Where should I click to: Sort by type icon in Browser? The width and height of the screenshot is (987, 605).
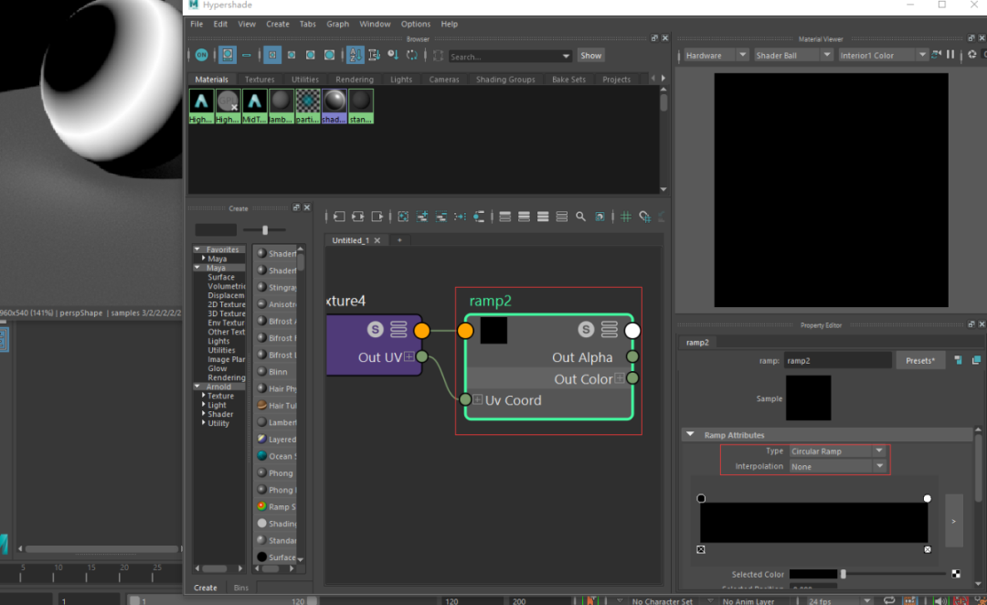point(374,56)
